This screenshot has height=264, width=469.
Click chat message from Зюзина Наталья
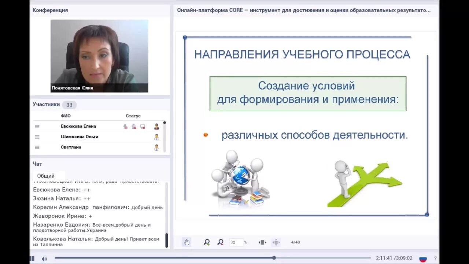coord(62,198)
